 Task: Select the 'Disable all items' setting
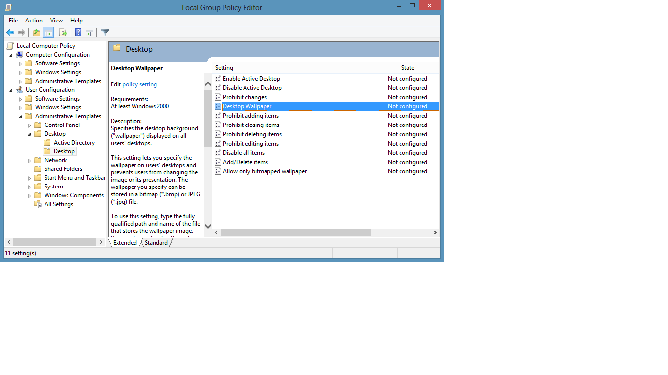click(x=244, y=153)
